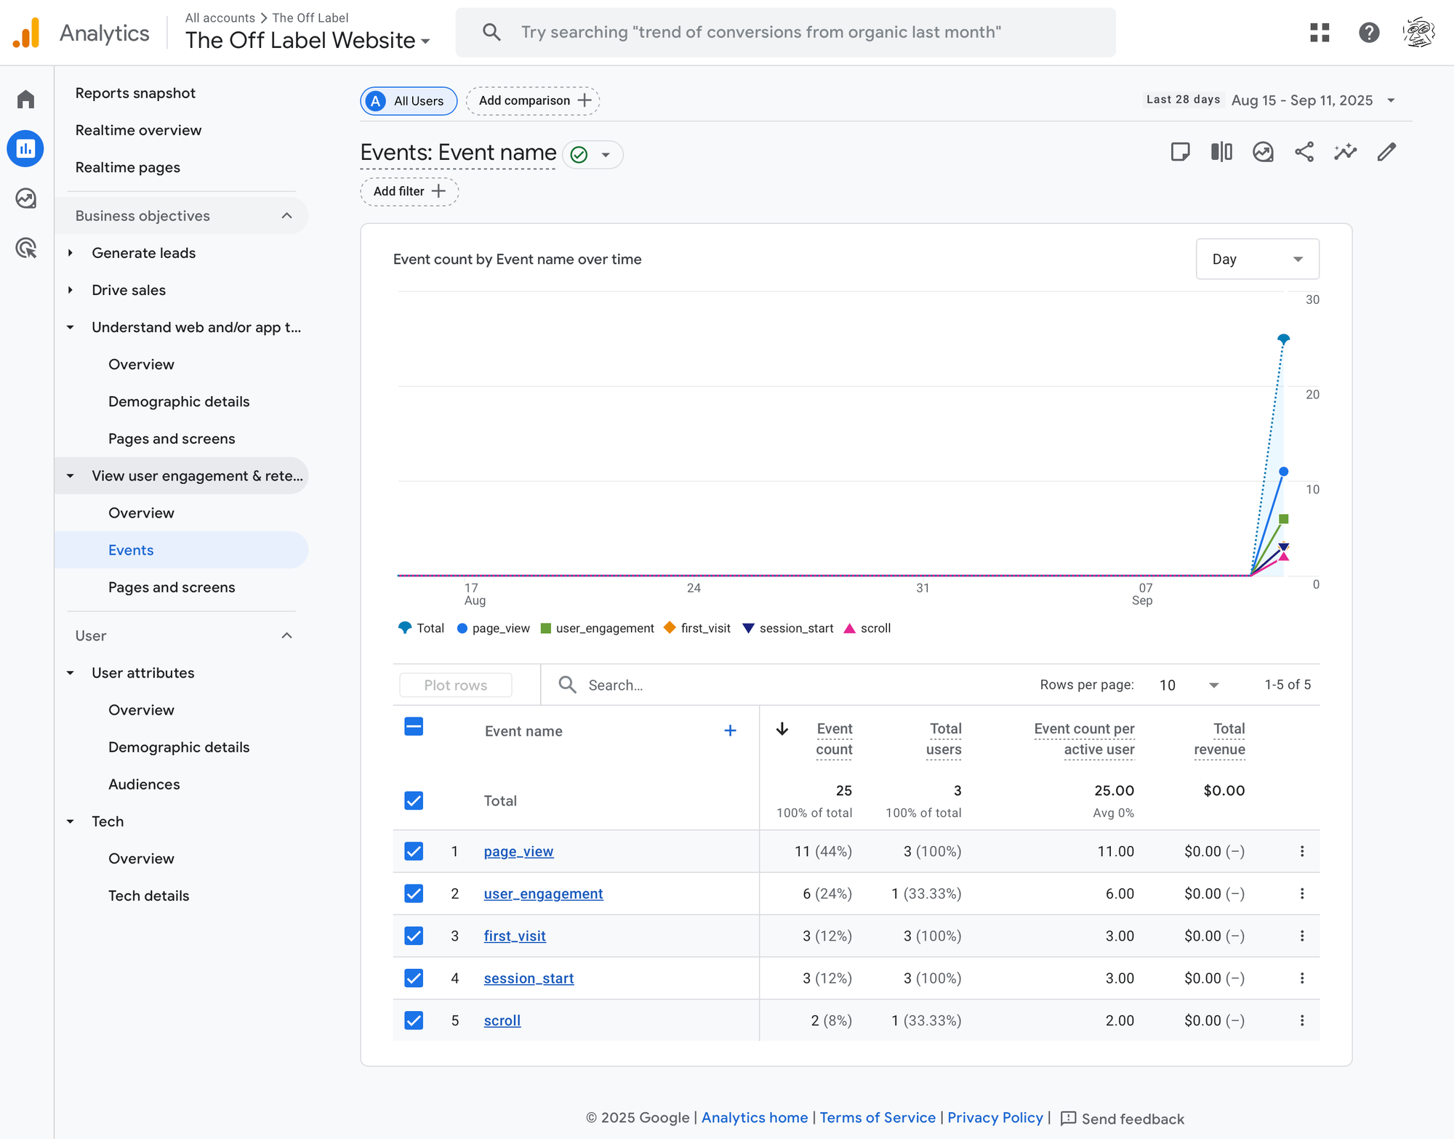Click the Customize report pencil icon

(1386, 152)
